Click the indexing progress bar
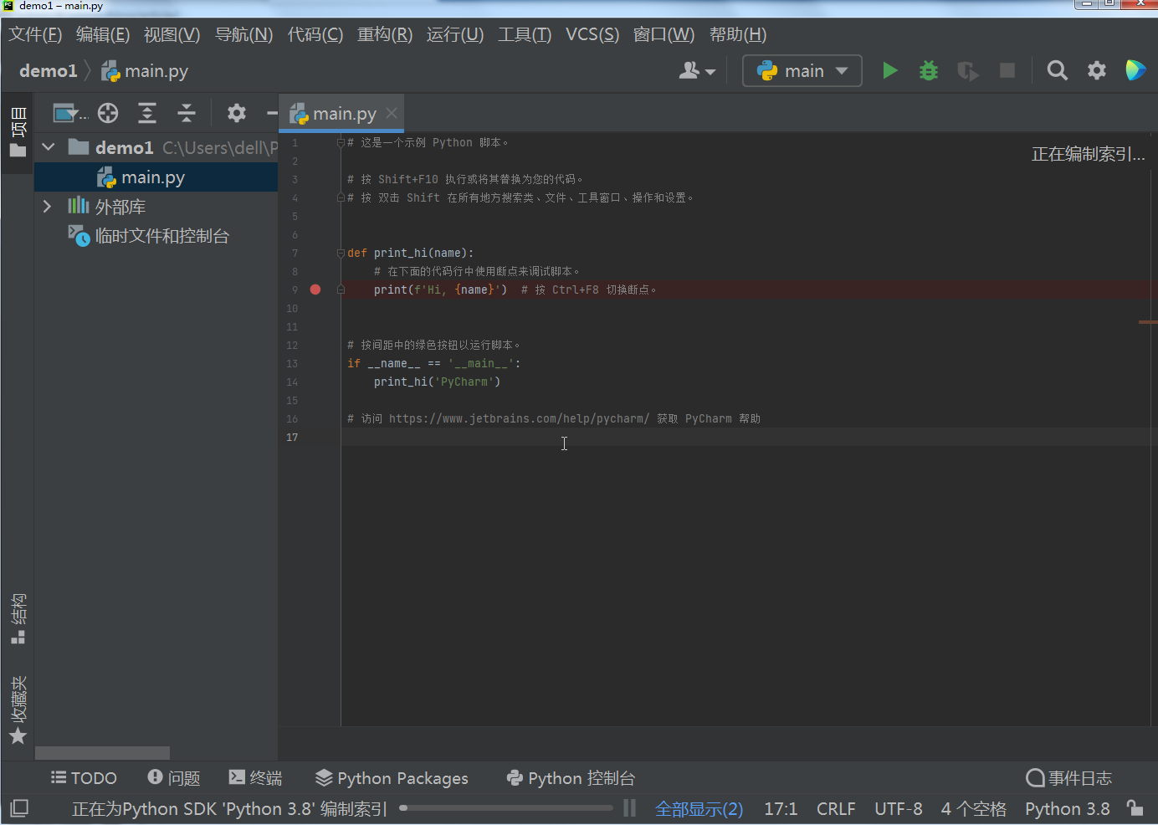Image resolution: width=1158 pixels, height=825 pixels. tap(506, 808)
